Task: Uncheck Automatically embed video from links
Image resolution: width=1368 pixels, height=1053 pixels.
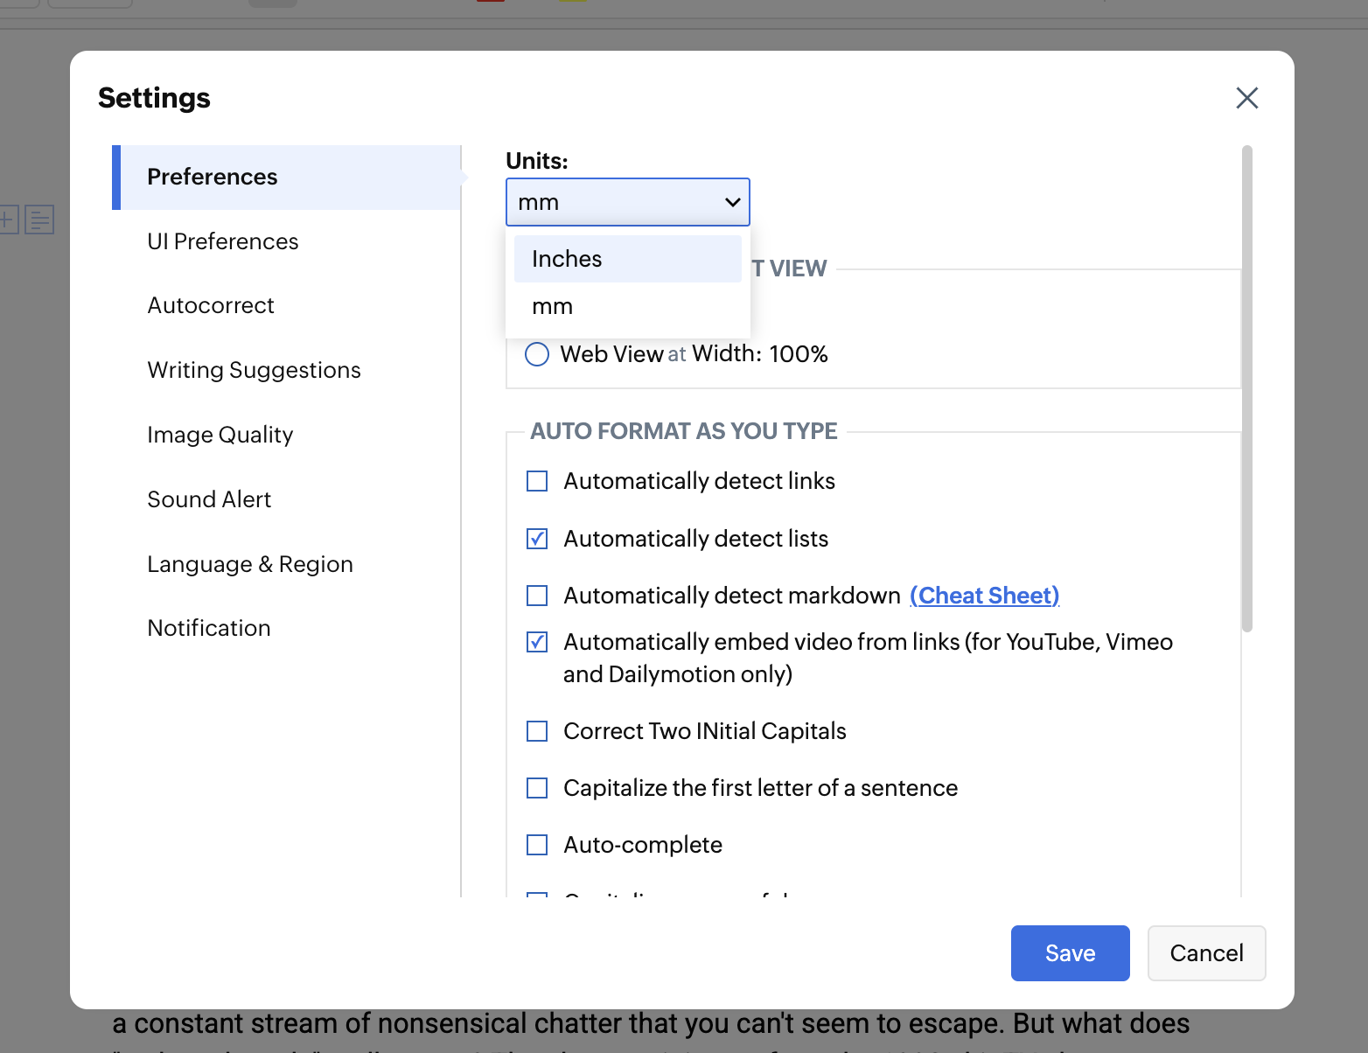Action: (537, 642)
